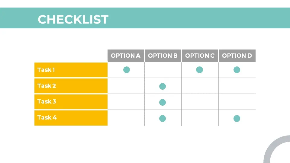Select the OPTION C header cell
290x163 pixels.
[200, 56]
